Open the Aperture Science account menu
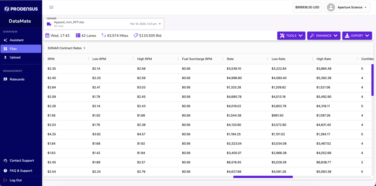 click(x=347, y=7)
